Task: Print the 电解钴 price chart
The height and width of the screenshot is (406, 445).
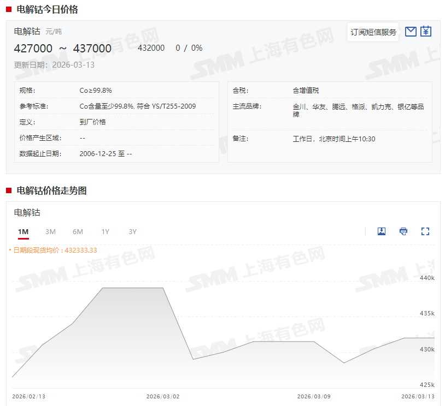Action: [403, 231]
